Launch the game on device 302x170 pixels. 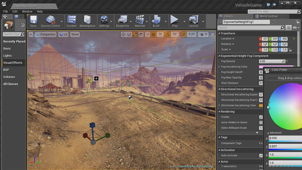pyautogui.click(x=193, y=21)
